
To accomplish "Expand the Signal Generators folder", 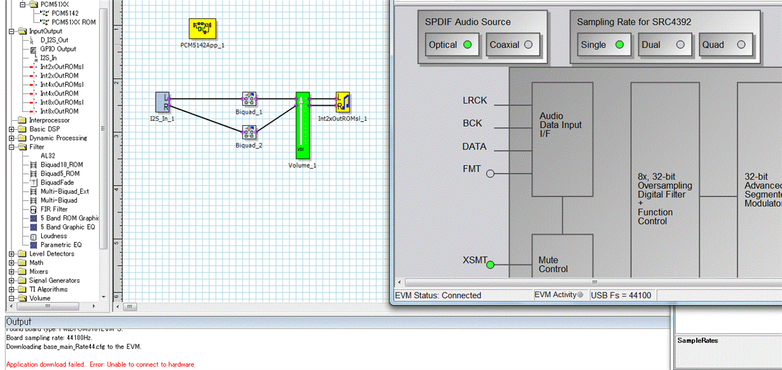I will pos(12,280).
